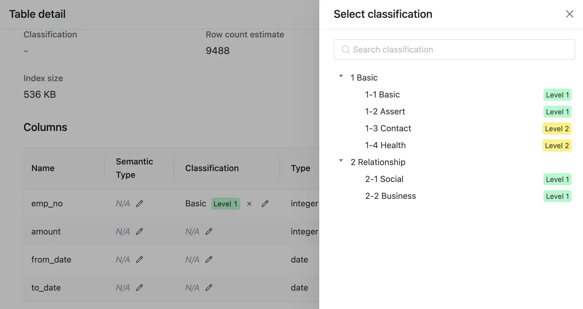Click the Basic label in emp_no row
This screenshot has width=583, height=309.
pyautogui.click(x=196, y=204)
